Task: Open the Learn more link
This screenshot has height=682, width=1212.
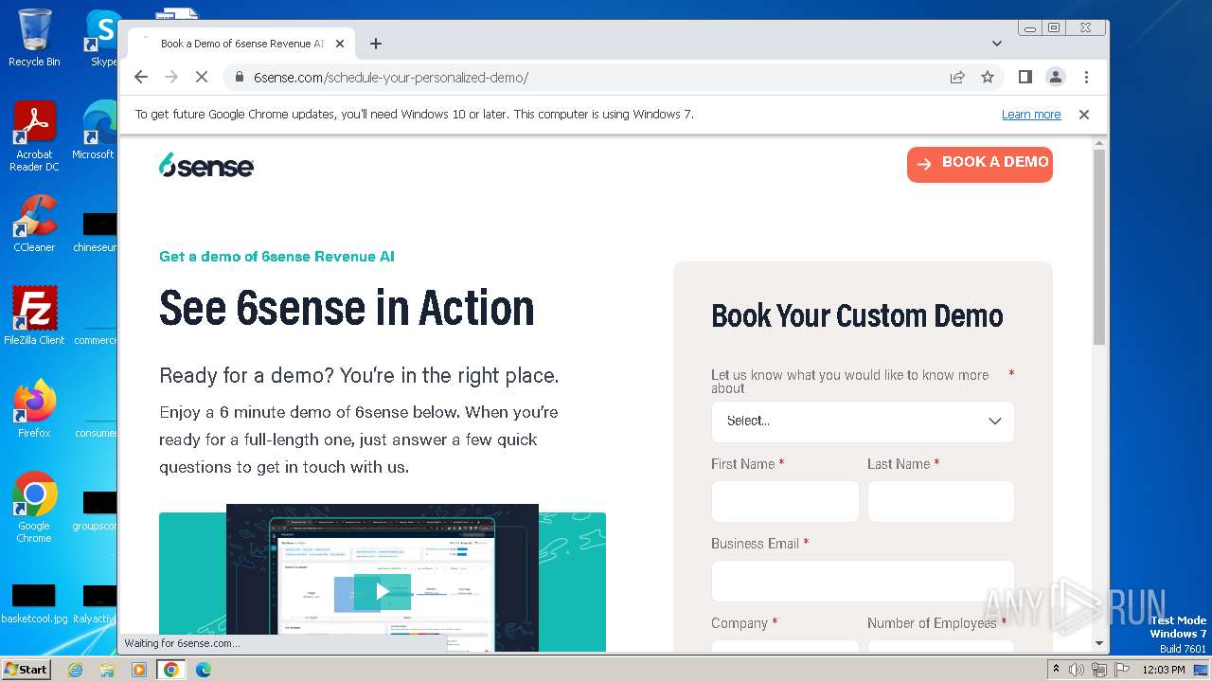Action: (x=1031, y=115)
